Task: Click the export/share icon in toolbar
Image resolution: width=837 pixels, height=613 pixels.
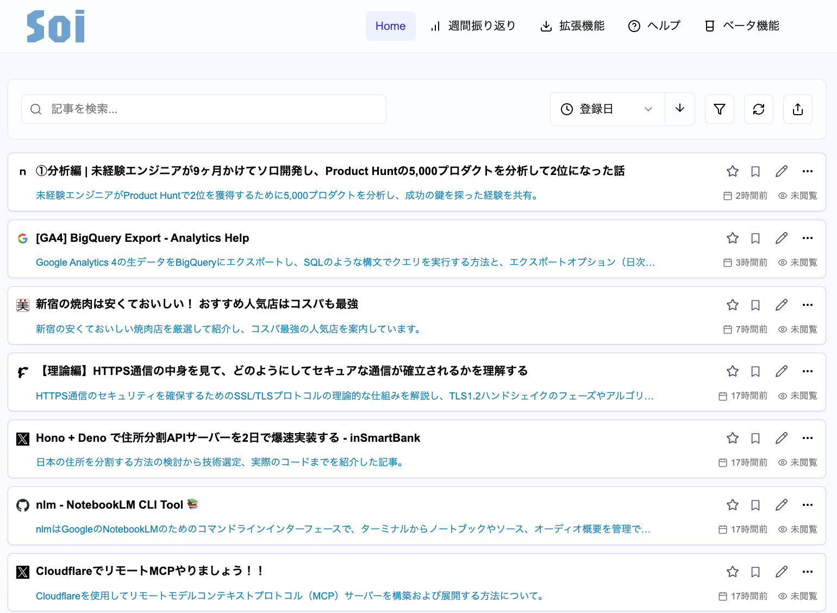Action: [797, 109]
